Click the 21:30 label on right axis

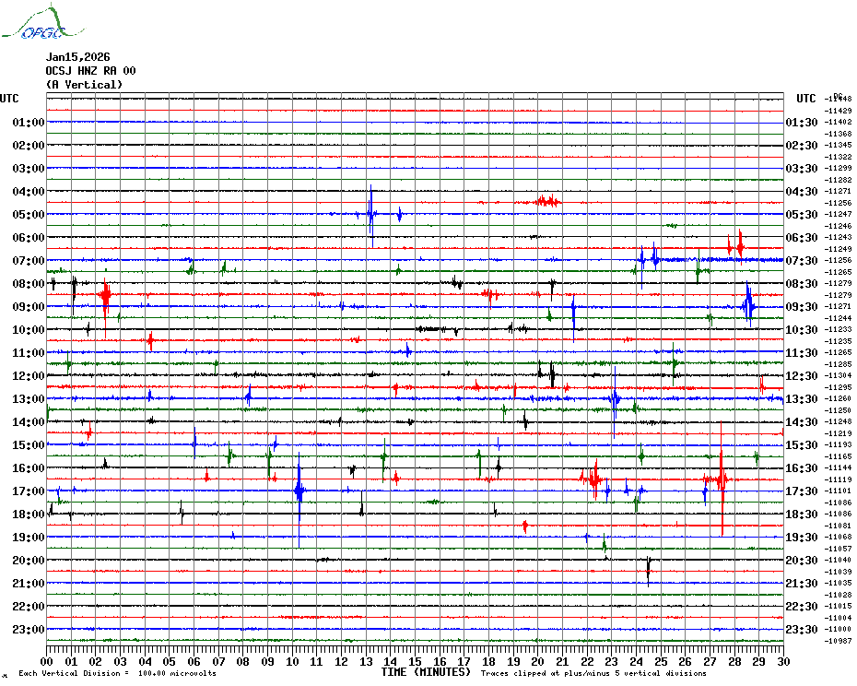[800, 584]
